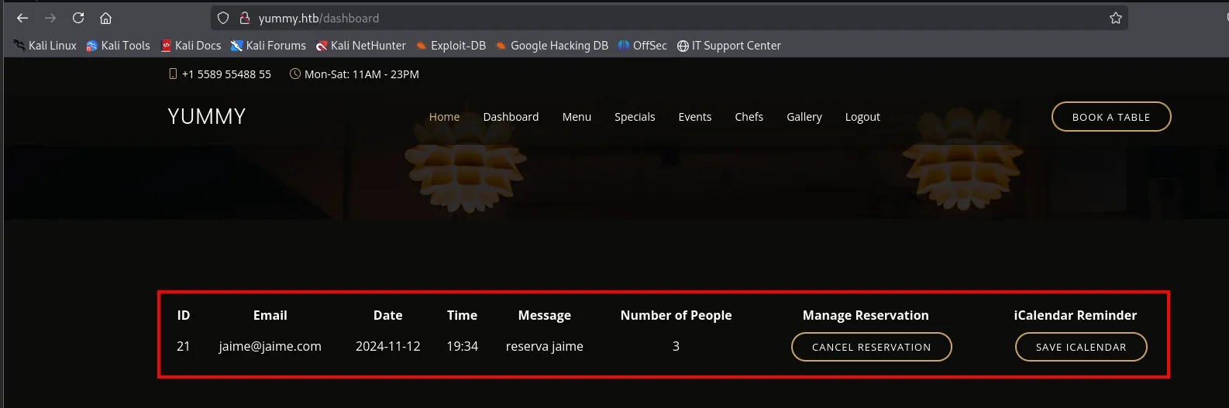Click the 2024-11-12 date cell

coord(388,346)
